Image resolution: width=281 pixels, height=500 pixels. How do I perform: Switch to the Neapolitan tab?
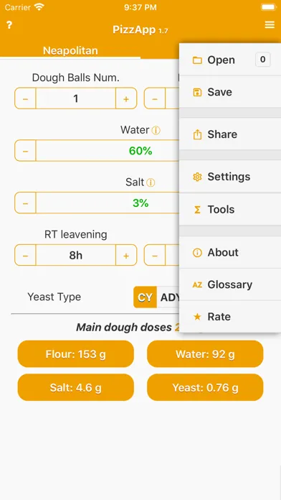point(70,50)
